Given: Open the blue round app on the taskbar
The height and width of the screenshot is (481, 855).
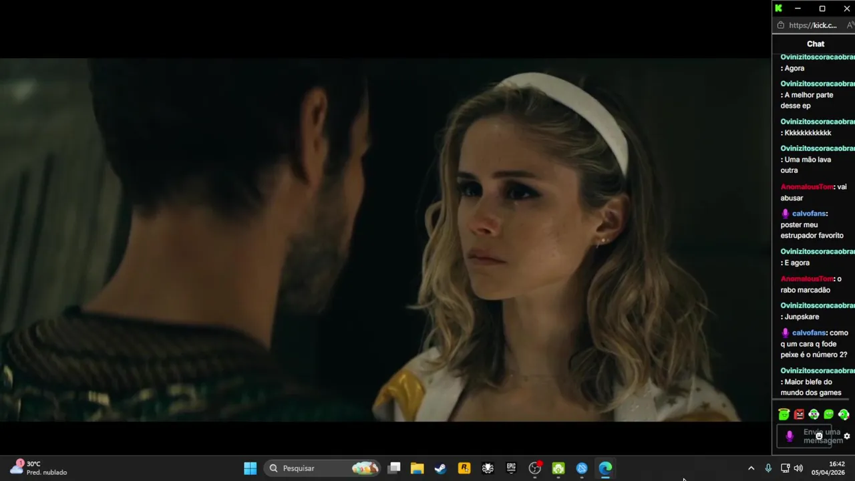Looking at the screenshot, I should pyautogui.click(x=582, y=468).
